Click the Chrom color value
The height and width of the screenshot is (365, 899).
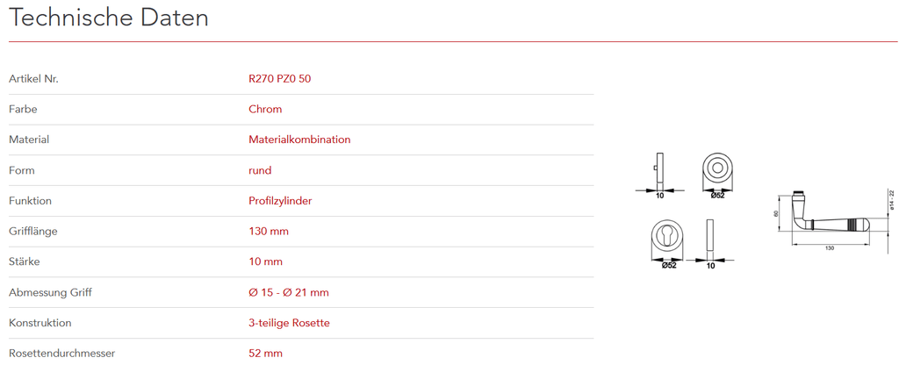(265, 110)
